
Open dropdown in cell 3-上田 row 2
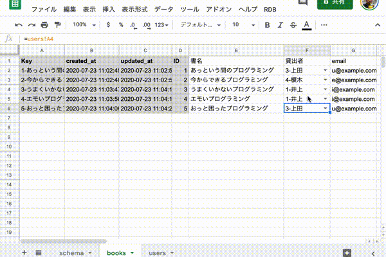pos(325,70)
